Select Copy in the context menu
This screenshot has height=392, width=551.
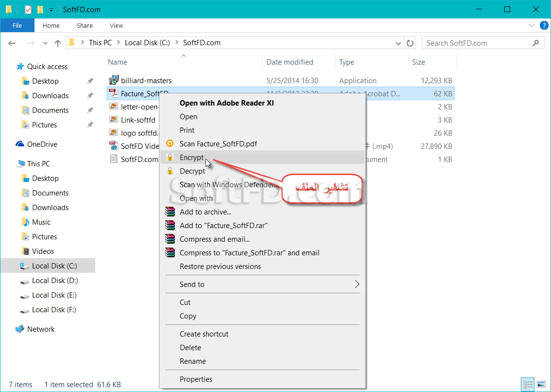tap(262, 316)
